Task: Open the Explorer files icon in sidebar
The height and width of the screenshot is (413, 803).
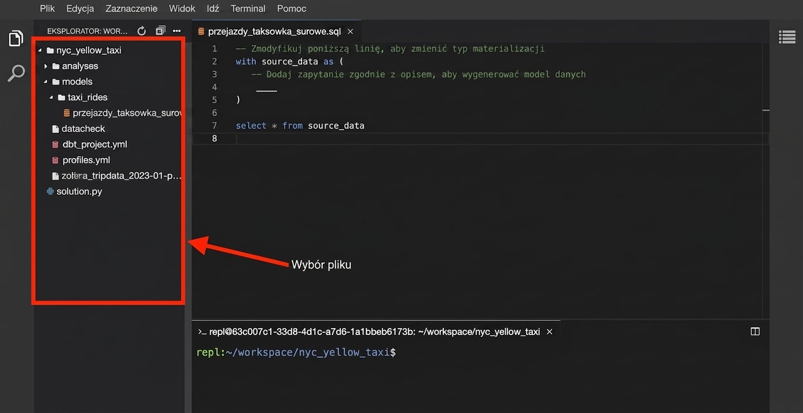Action: pos(16,39)
